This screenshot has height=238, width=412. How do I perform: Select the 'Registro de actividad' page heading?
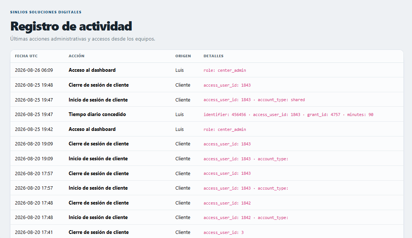pos(71,26)
